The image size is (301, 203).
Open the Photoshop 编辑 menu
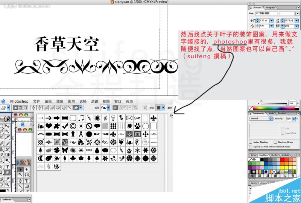pos(48,101)
